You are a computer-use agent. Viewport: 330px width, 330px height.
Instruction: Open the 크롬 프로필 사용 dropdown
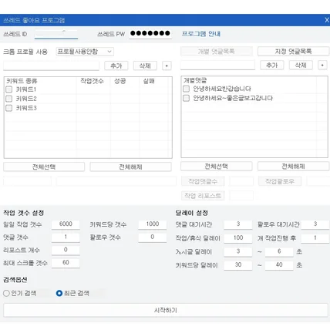tap(85, 52)
